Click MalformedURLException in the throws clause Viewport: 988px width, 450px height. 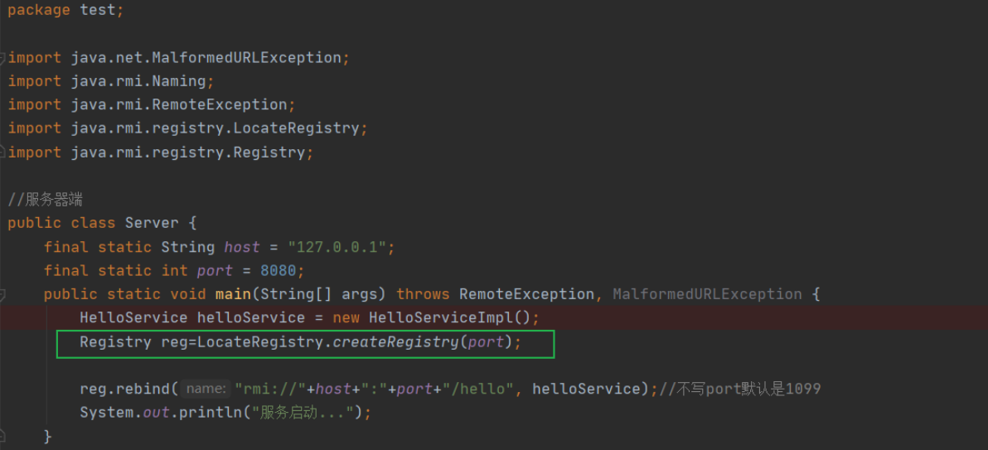click(x=707, y=294)
